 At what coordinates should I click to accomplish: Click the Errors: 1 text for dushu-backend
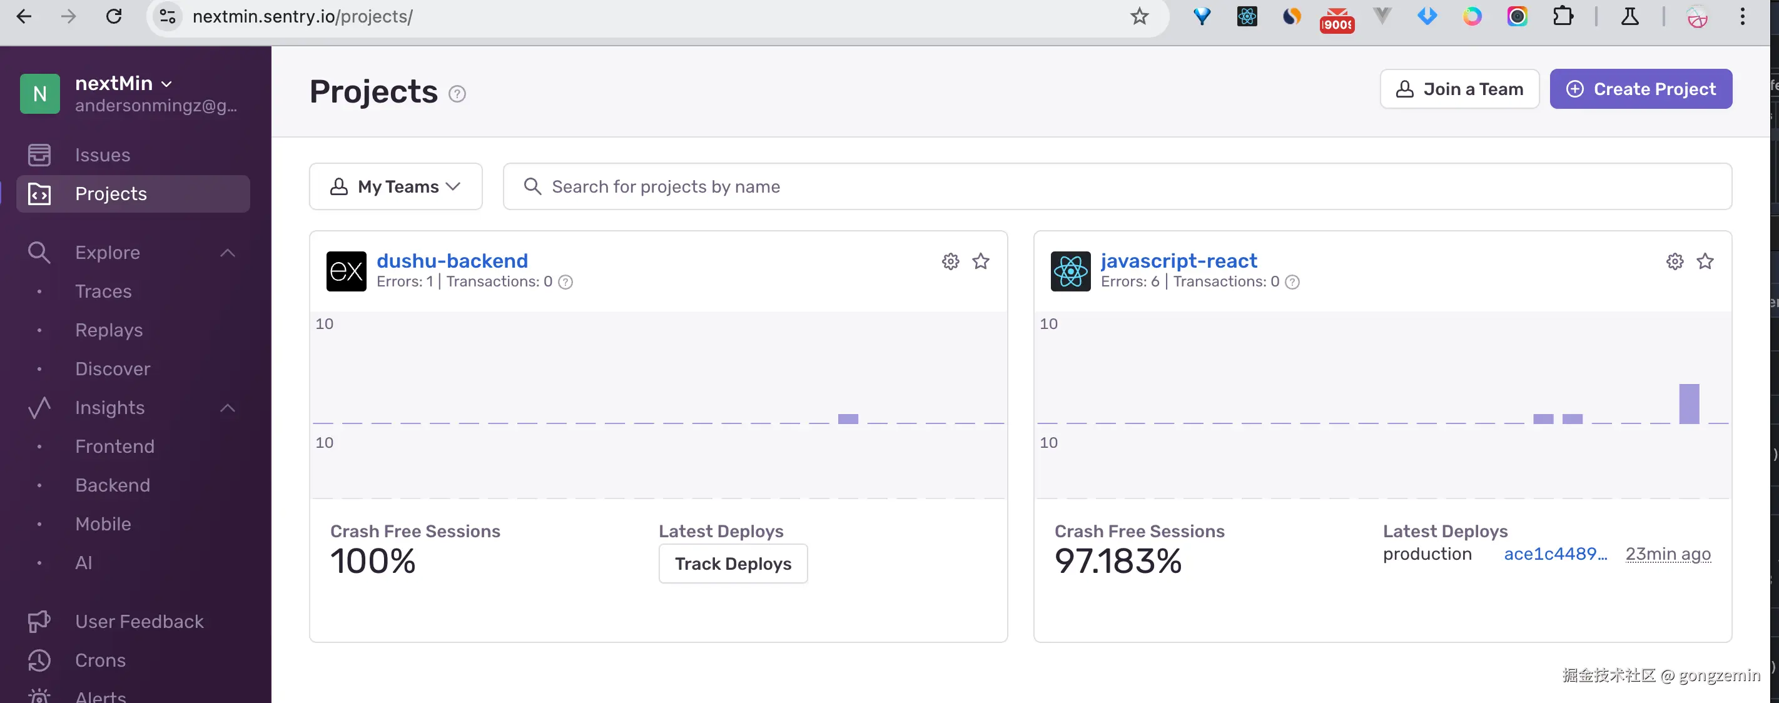405,281
